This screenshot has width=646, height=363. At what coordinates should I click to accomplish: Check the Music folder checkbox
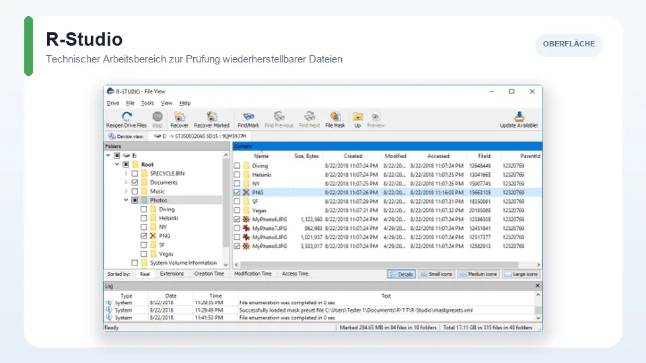coord(135,191)
